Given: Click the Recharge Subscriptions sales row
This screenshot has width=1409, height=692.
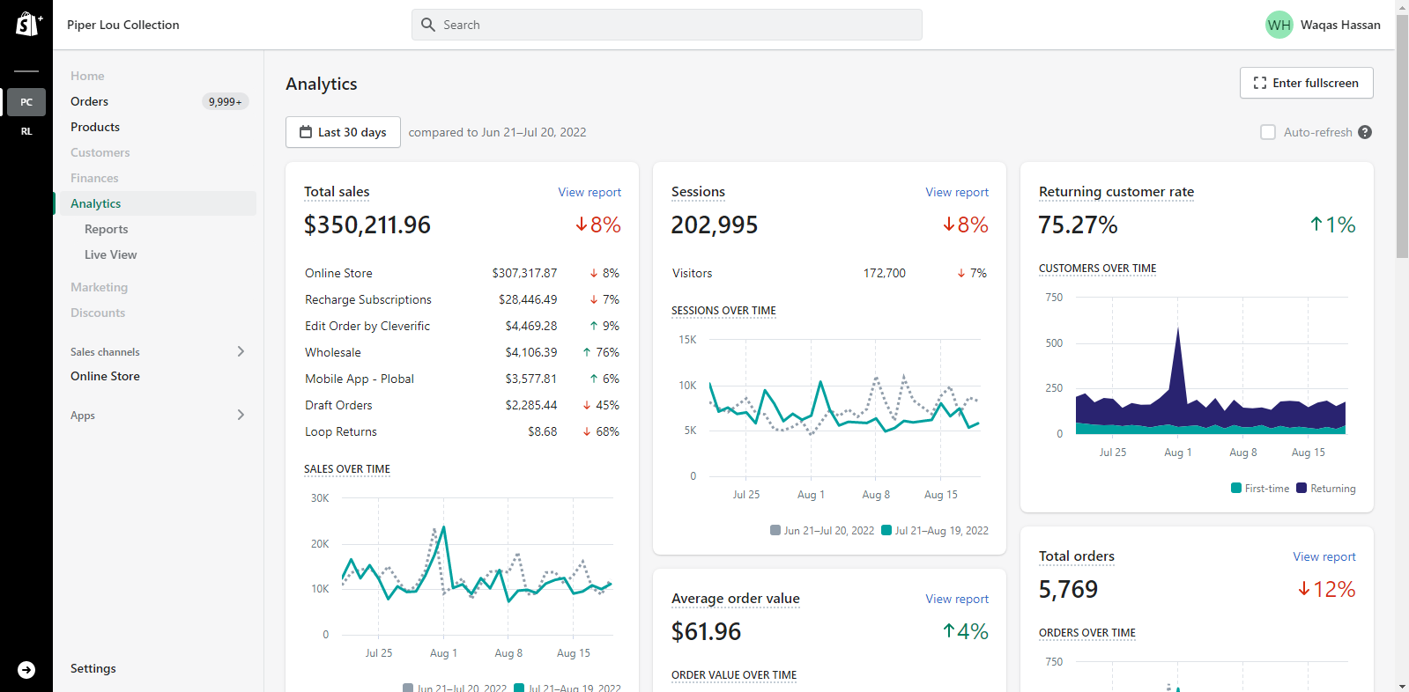Looking at the screenshot, I should pos(462,299).
